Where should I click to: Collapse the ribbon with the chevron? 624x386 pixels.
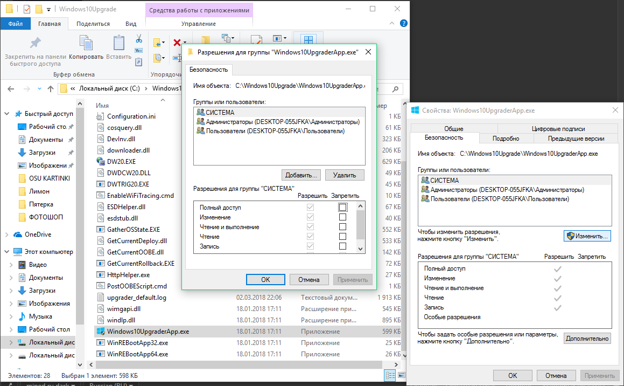pos(392,24)
